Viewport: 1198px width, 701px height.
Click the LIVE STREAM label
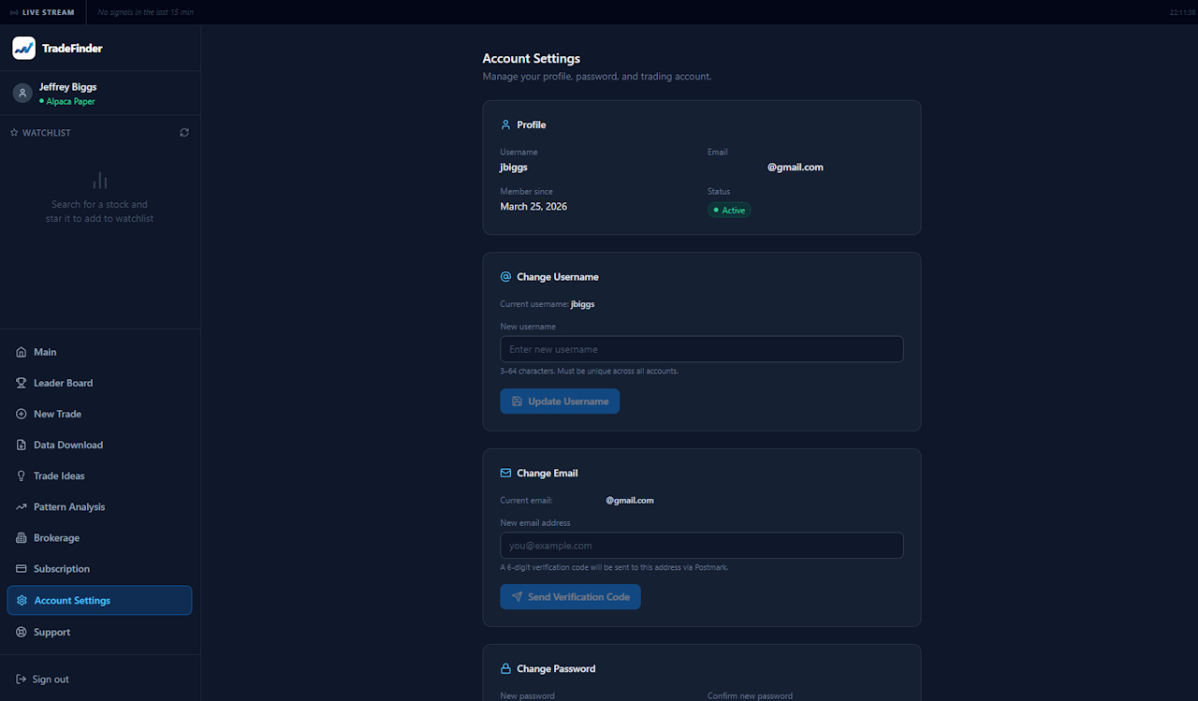coord(48,12)
